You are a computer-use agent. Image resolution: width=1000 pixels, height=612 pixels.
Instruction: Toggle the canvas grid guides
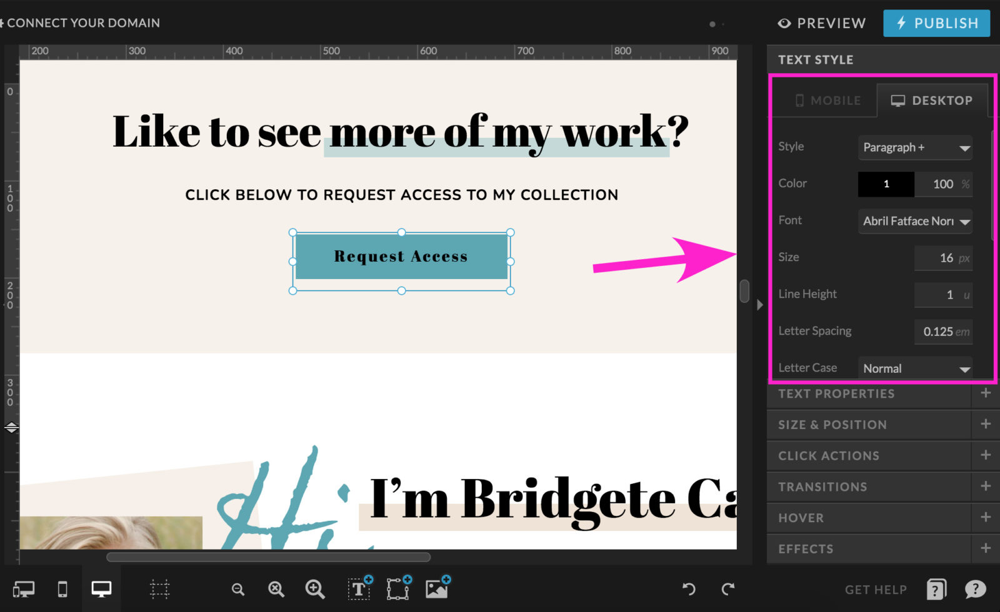[x=159, y=589]
